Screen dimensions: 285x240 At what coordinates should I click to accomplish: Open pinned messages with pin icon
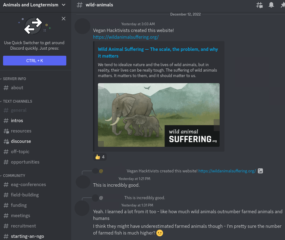click(x=282, y=5)
